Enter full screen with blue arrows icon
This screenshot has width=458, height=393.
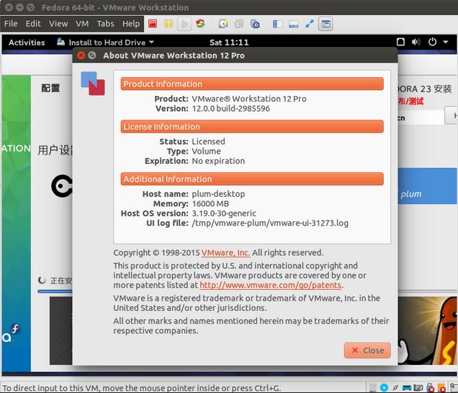point(310,24)
